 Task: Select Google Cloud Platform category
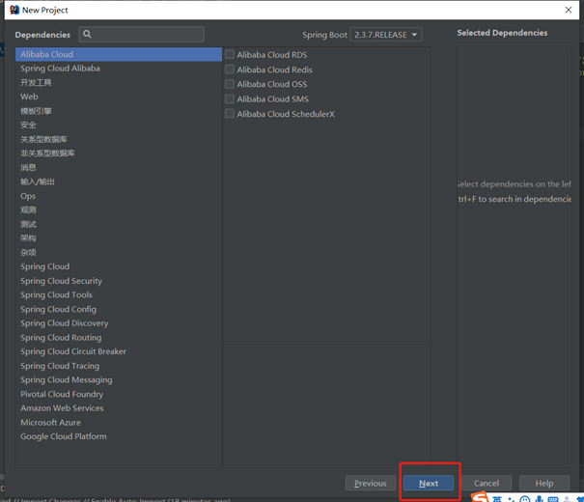point(119,436)
